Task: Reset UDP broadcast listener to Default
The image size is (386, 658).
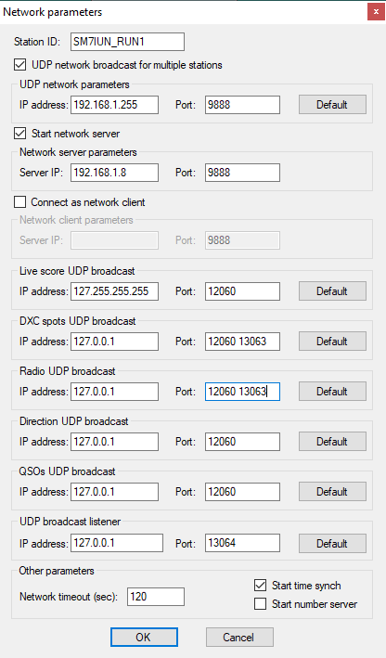Action: pos(332,544)
